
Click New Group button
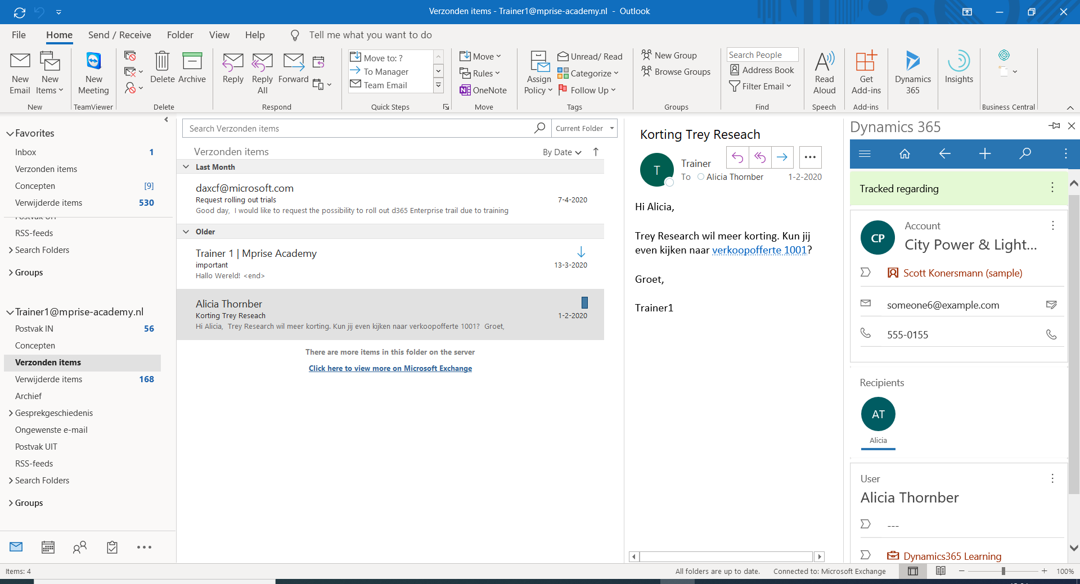tap(669, 55)
